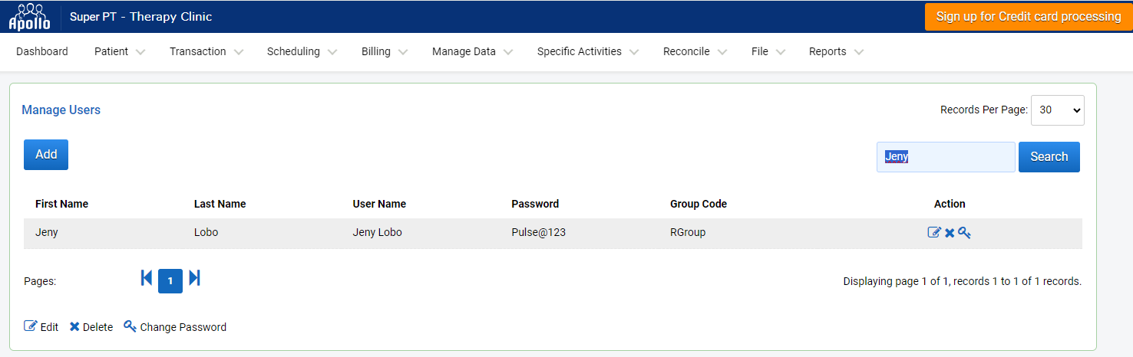Click the Last Name column header

(x=220, y=204)
